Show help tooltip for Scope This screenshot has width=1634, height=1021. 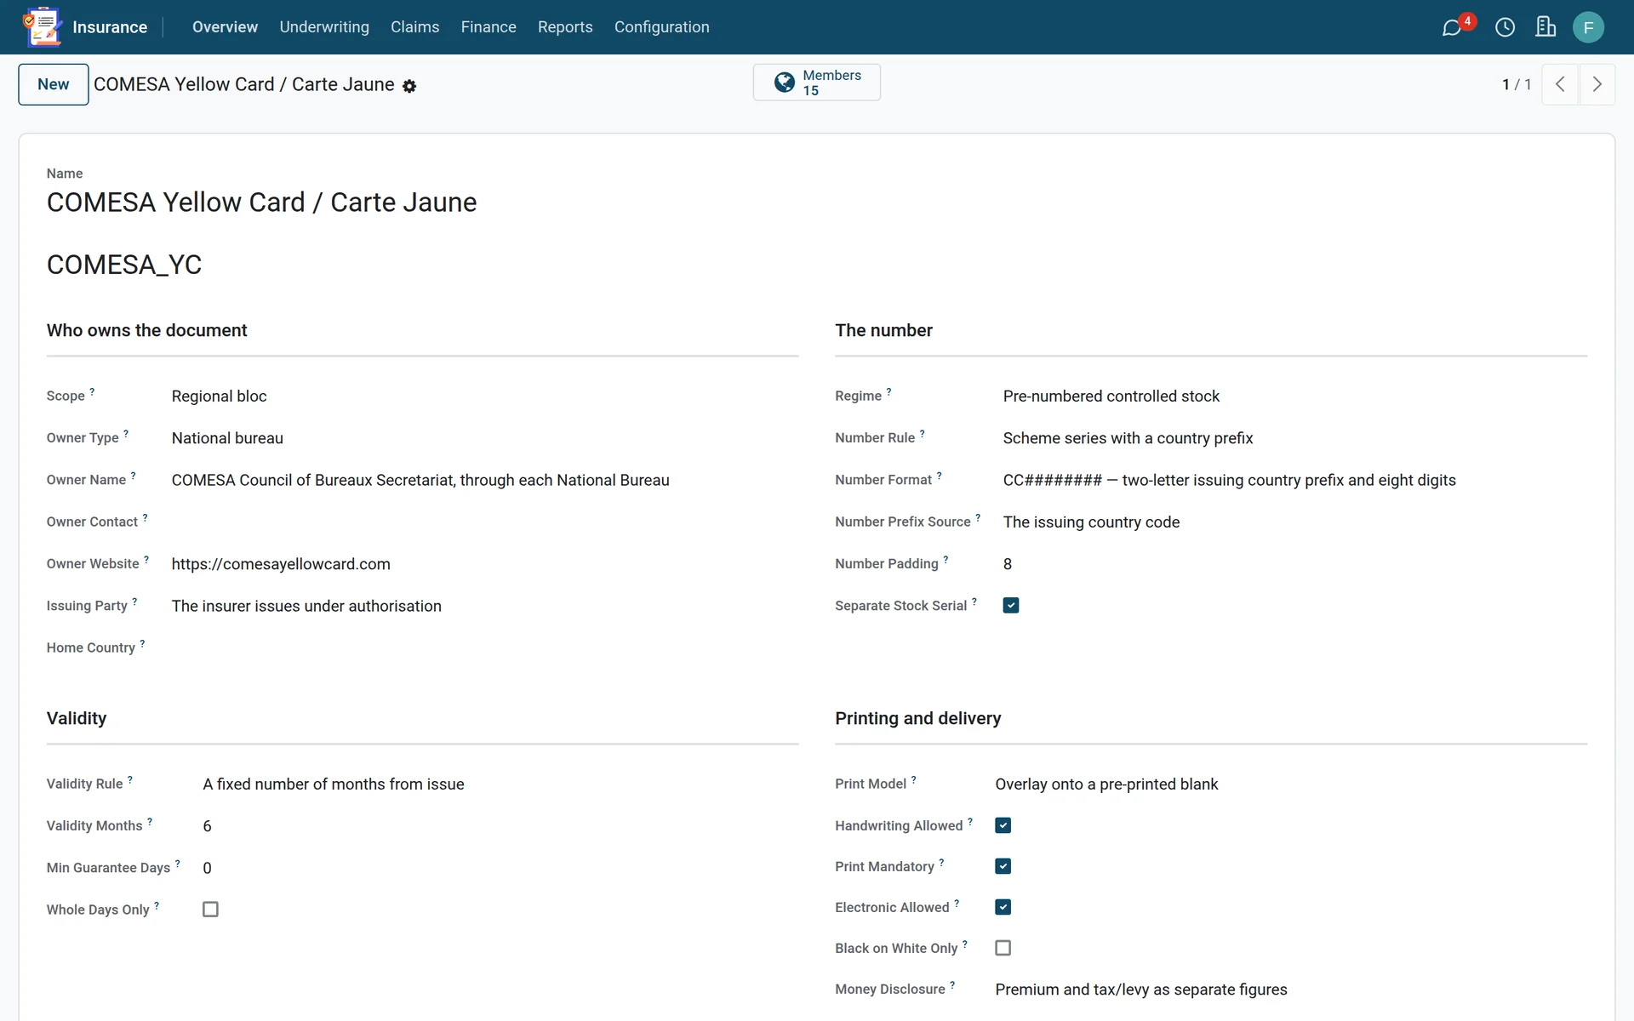coord(92,391)
